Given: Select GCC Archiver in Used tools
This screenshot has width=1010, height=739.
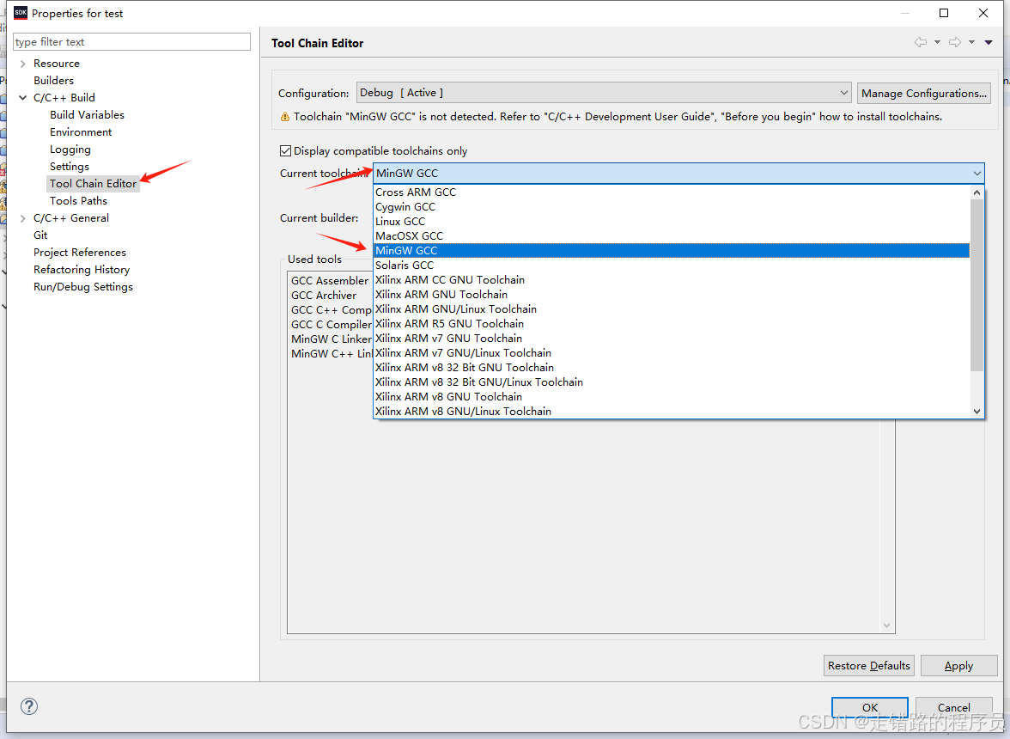Looking at the screenshot, I should point(323,295).
